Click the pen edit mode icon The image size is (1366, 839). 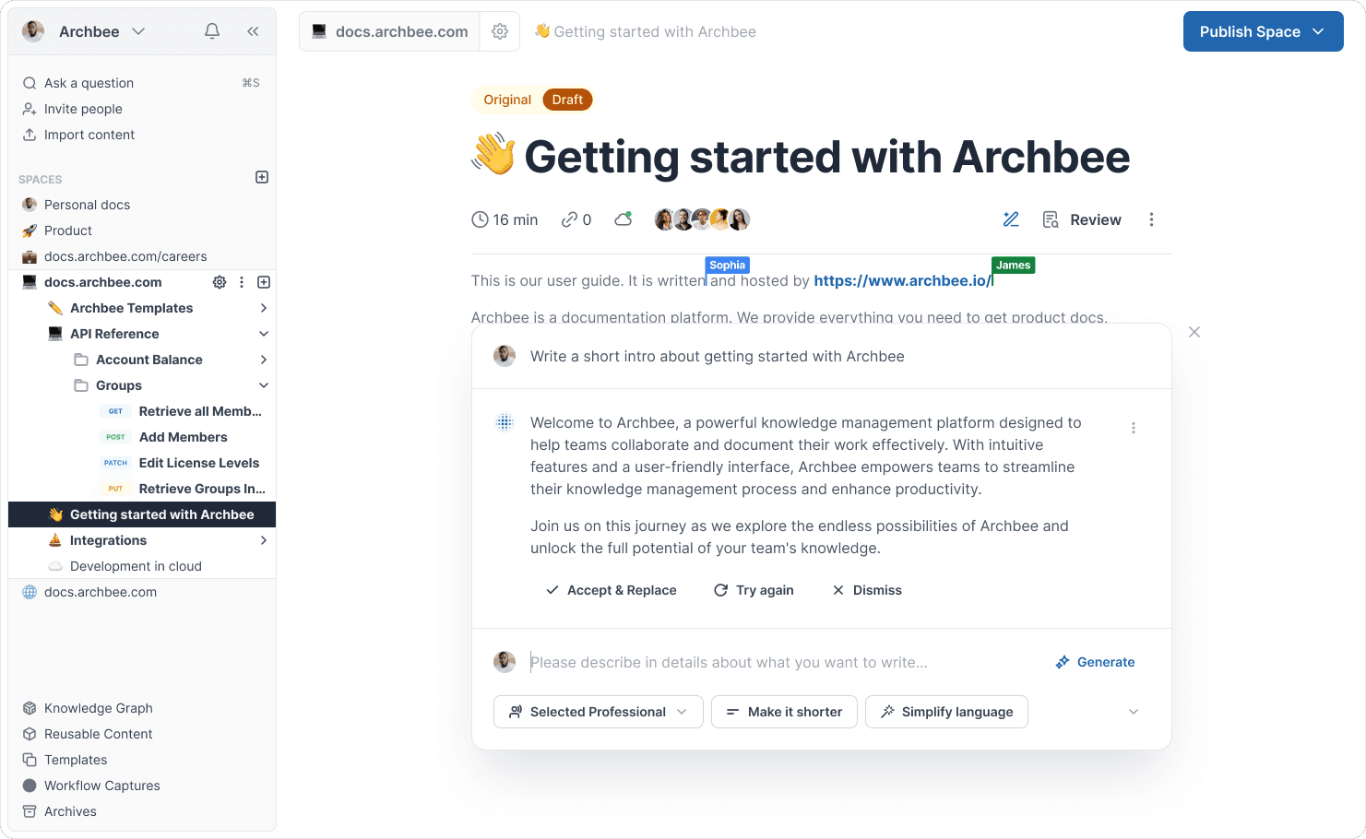pos(1011,219)
